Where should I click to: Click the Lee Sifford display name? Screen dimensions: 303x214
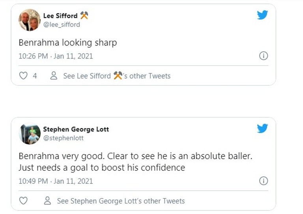click(60, 16)
